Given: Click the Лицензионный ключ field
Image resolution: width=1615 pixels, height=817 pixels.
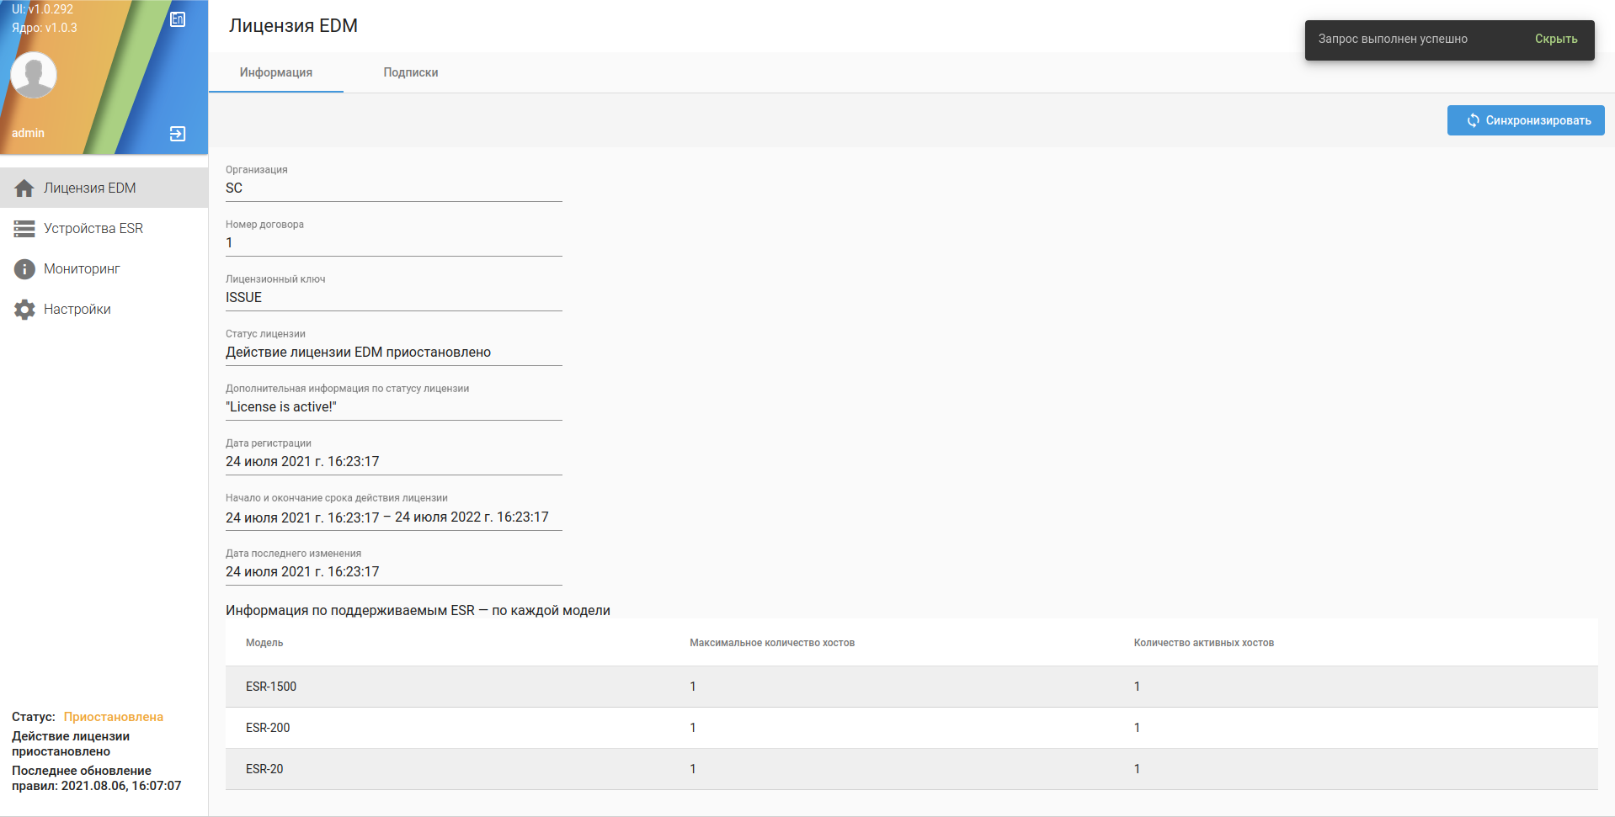Looking at the screenshot, I should pos(393,298).
